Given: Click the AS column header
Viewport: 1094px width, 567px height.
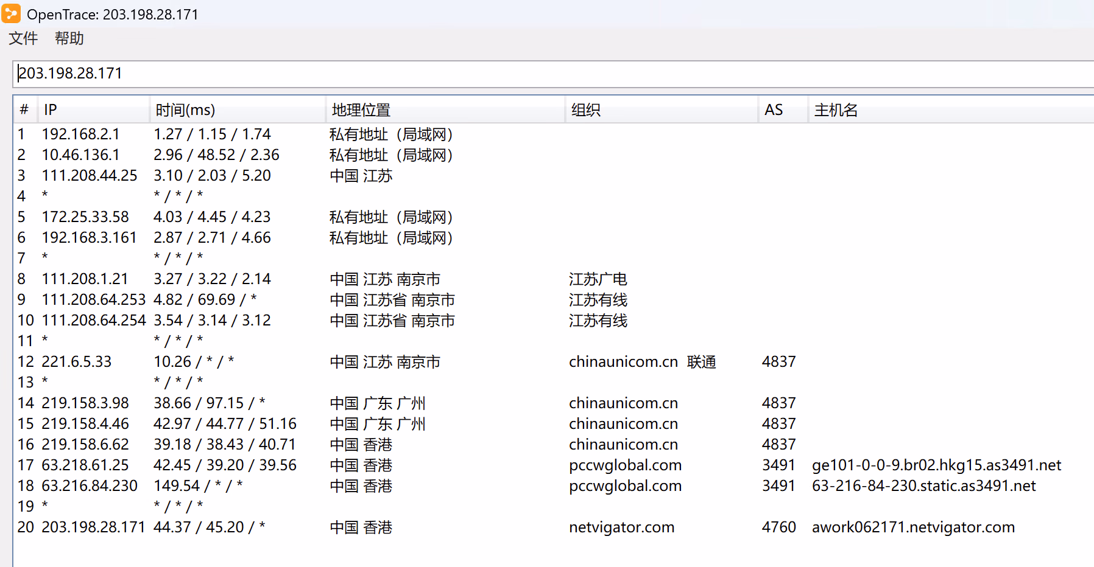Looking at the screenshot, I should click(x=774, y=110).
